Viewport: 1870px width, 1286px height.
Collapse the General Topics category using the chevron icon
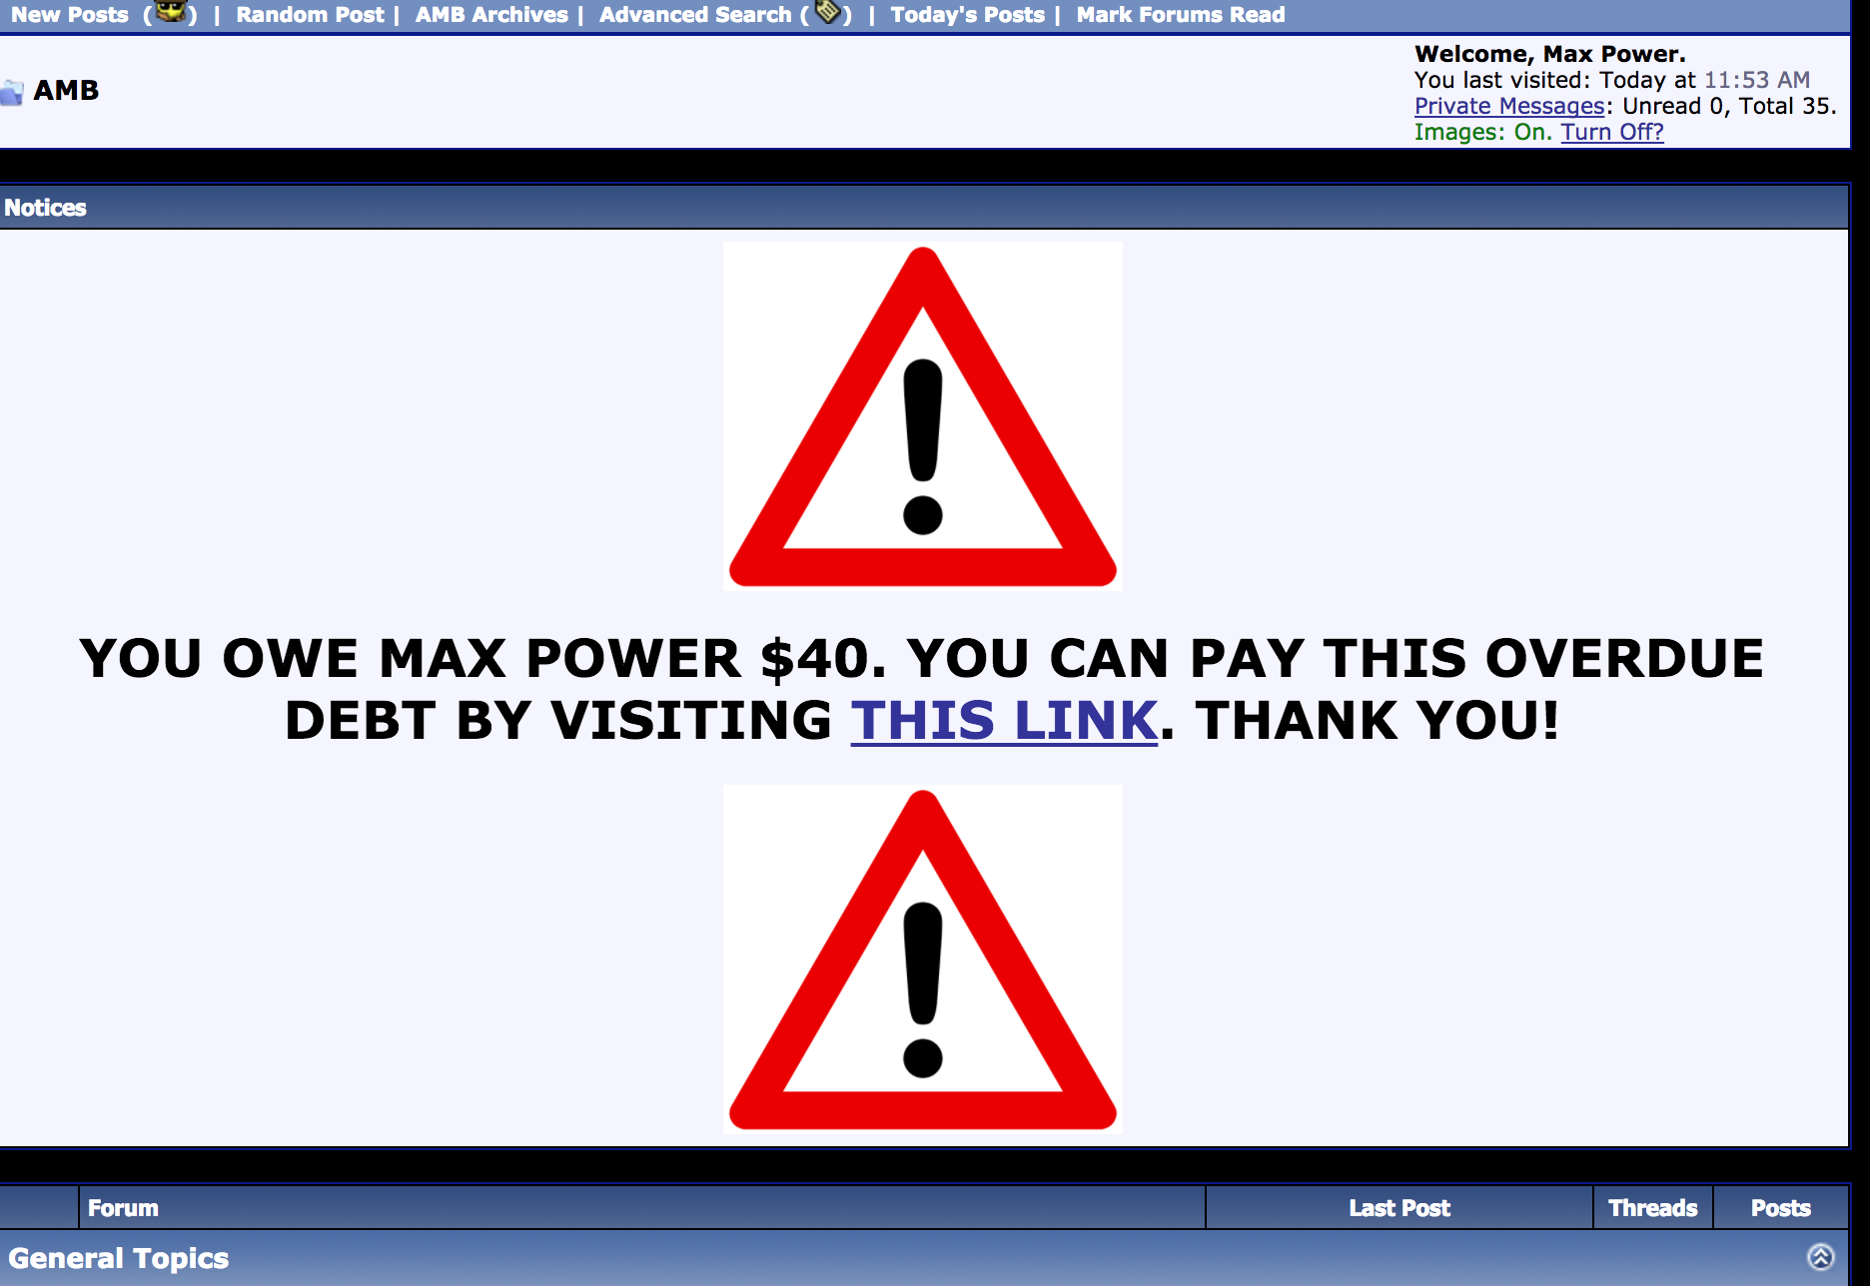pos(1821,1257)
